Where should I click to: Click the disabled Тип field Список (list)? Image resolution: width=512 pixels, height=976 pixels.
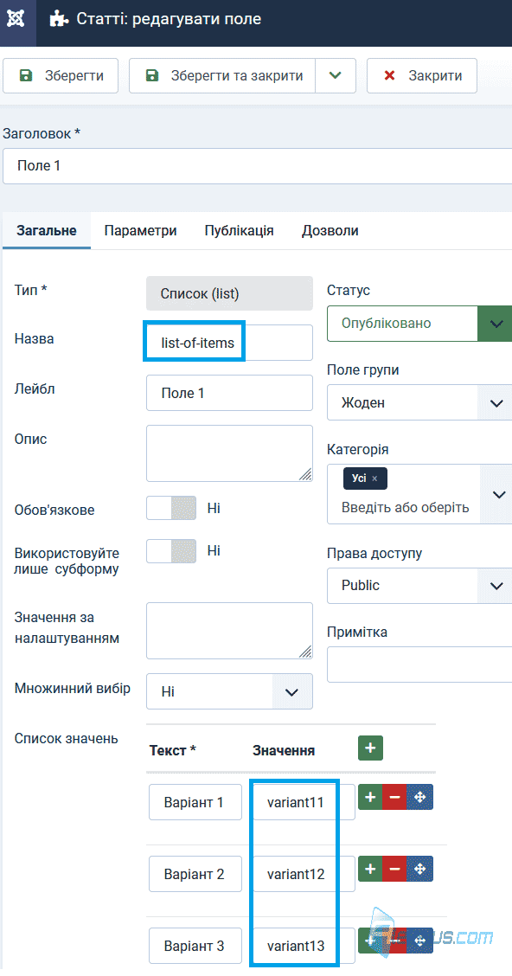pos(229,293)
